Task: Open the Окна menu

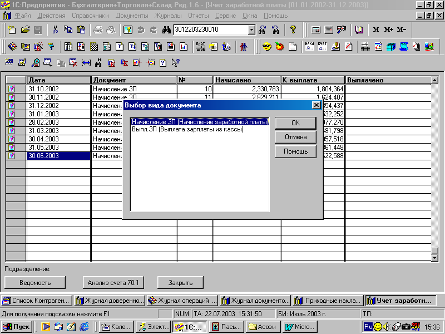Action: point(250,16)
